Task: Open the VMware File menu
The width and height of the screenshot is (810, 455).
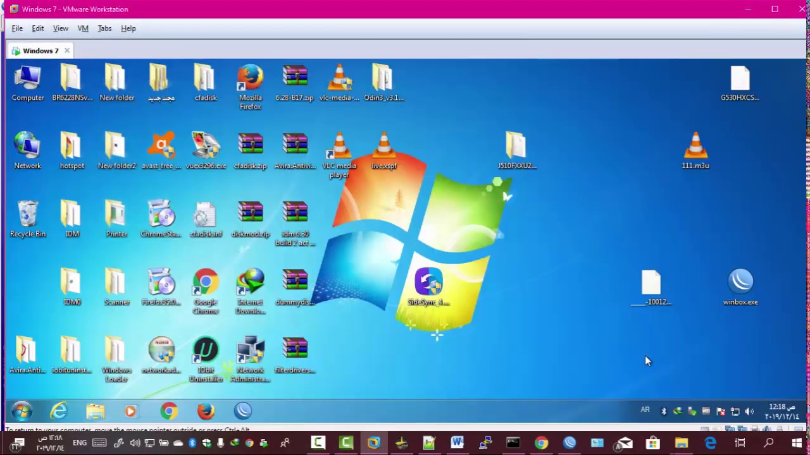Action: (x=17, y=28)
